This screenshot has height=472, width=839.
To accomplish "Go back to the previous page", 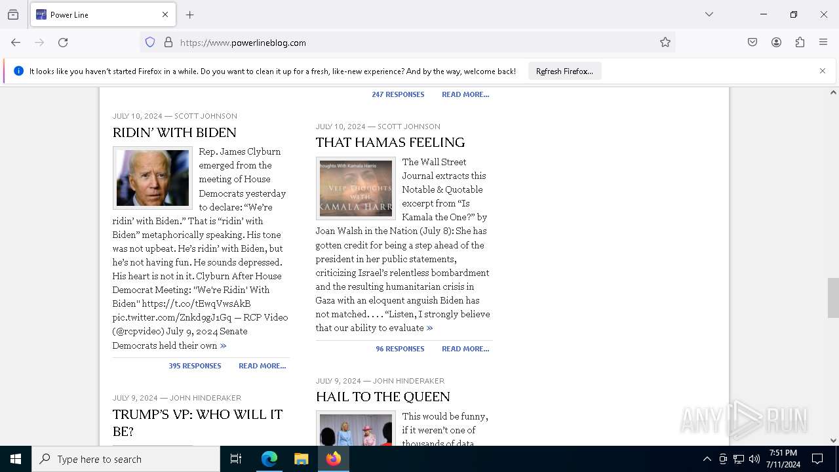I will click(x=16, y=43).
